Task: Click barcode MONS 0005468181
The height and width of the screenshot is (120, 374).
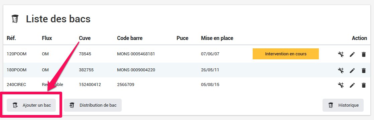Action: coord(136,54)
